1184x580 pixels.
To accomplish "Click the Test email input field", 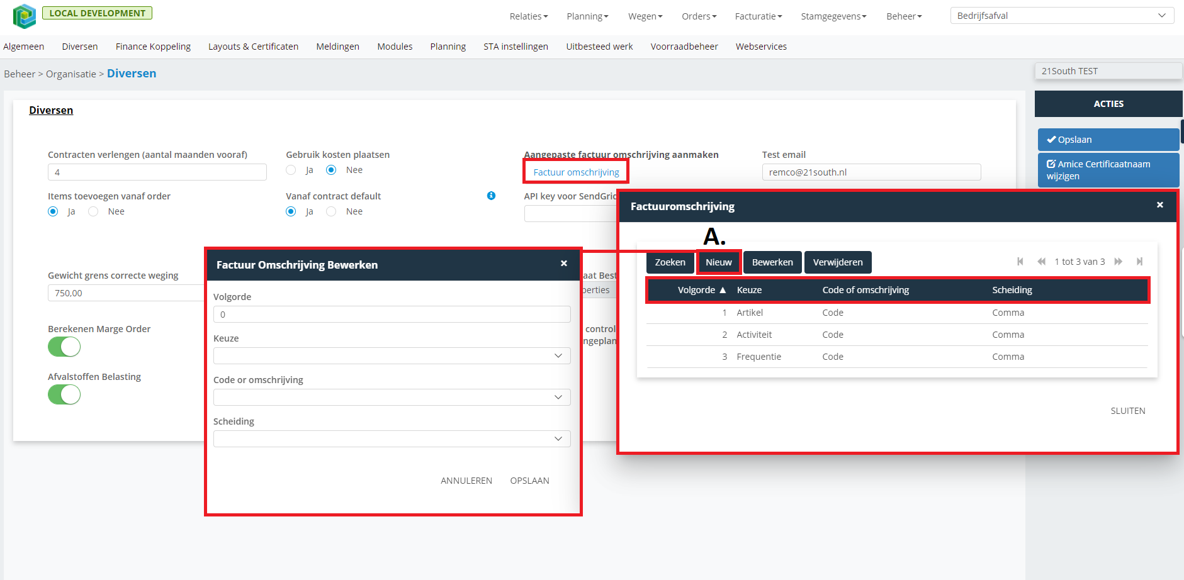I will point(871,172).
